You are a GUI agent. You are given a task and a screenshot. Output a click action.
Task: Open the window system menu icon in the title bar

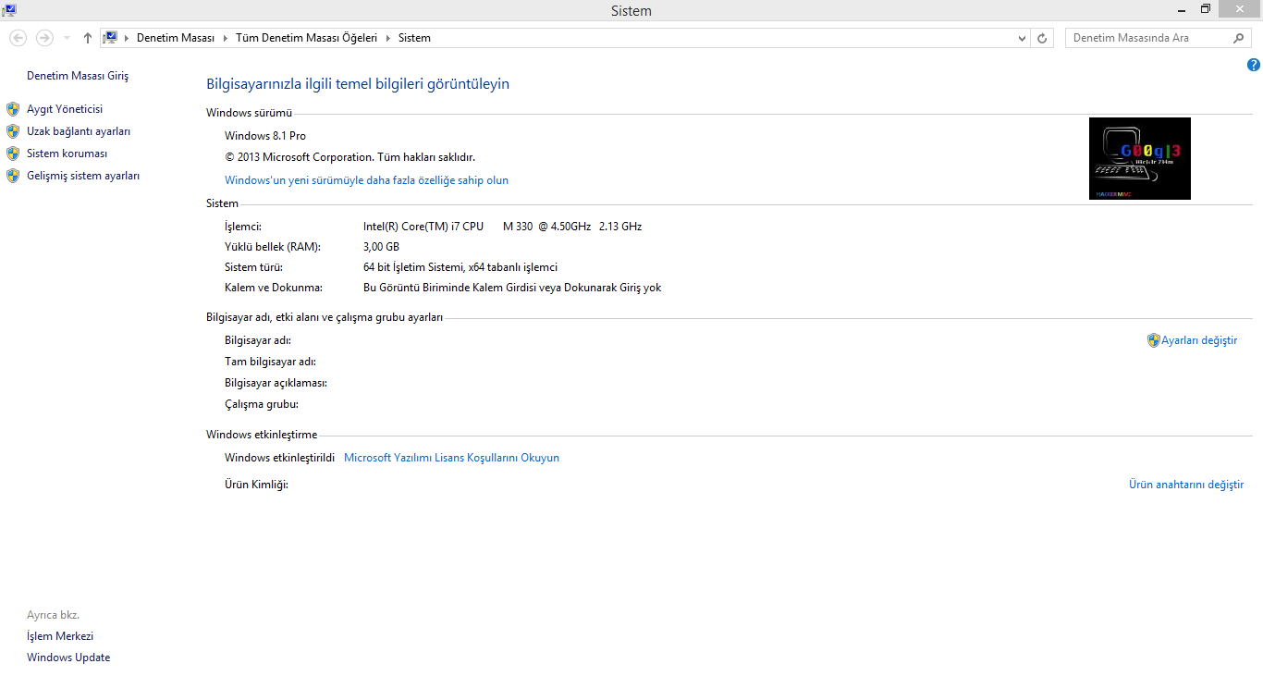(9, 10)
